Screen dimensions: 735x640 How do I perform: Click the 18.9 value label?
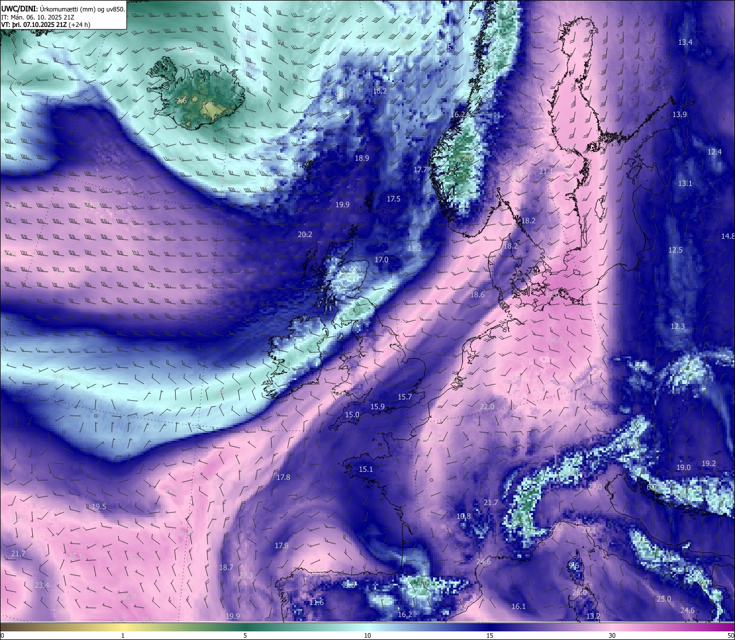pos(362,158)
